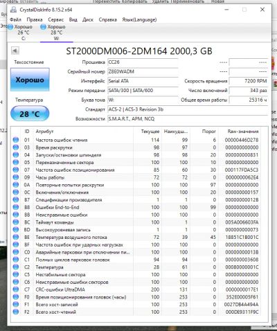Click the Интерфейс field Serial ATA
Screen dimensions: 277x331
[143, 81]
